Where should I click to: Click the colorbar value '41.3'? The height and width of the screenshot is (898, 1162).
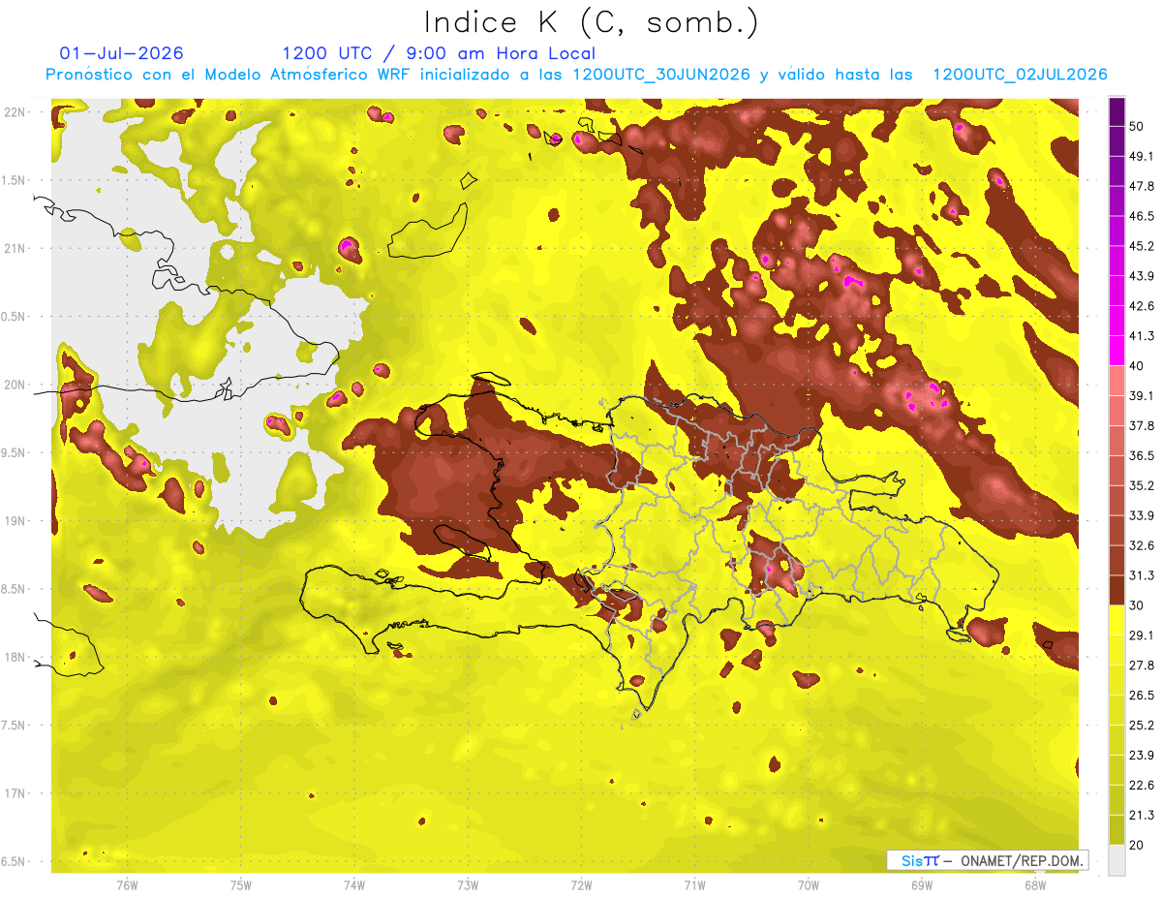tap(1142, 336)
